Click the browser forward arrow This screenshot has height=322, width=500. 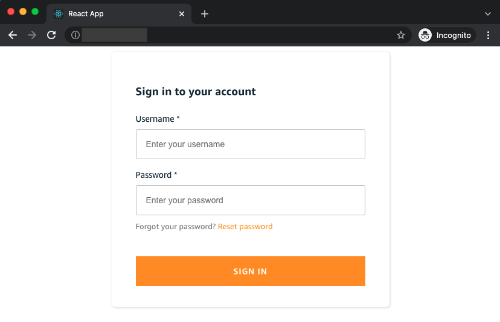tap(32, 36)
